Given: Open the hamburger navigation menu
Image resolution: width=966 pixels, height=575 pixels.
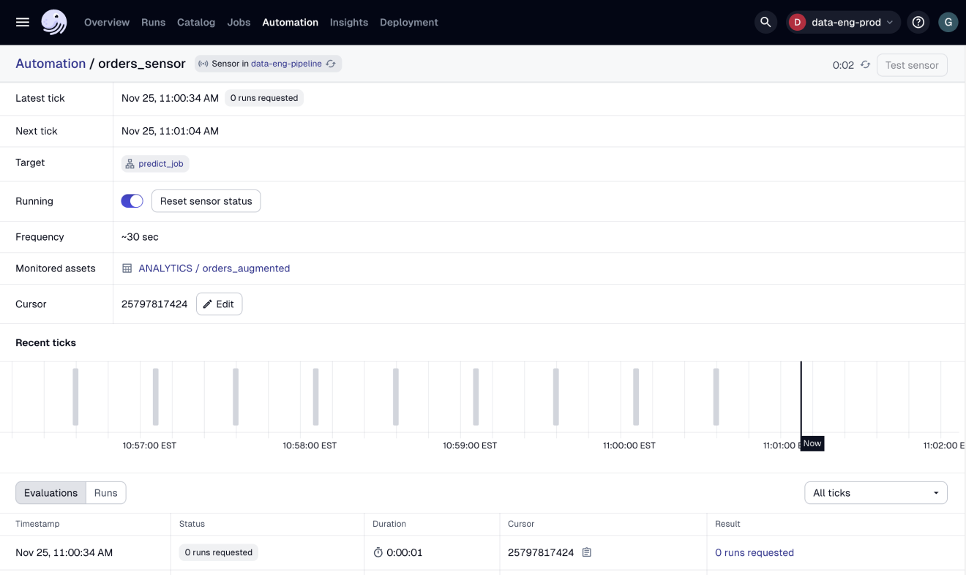Looking at the screenshot, I should coord(22,22).
